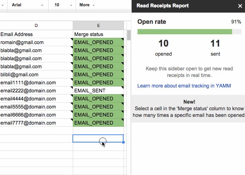245x175 pixels.
Task: Select column E header
Action: pyautogui.click(x=98, y=26)
